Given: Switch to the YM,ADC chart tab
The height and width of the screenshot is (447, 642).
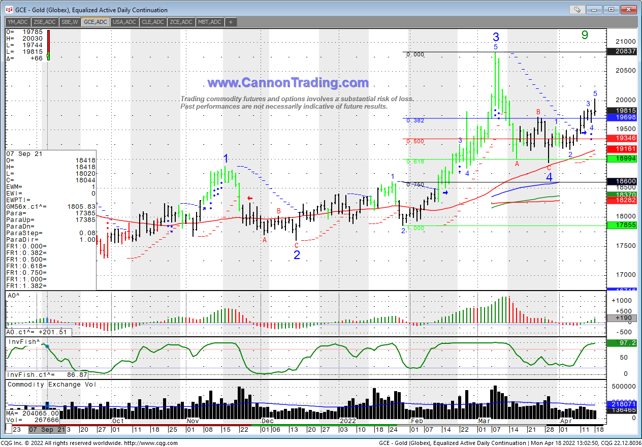Looking at the screenshot, I should pyautogui.click(x=18, y=22).
